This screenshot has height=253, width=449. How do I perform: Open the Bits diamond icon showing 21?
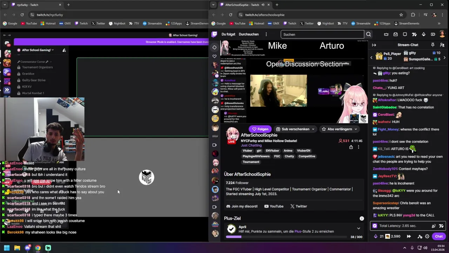pyautogui.click(x=378, y=236)
